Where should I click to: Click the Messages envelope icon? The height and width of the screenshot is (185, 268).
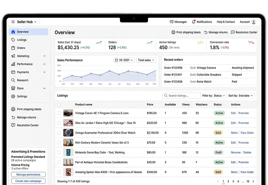pyautogui.click(x=171, y=22)
